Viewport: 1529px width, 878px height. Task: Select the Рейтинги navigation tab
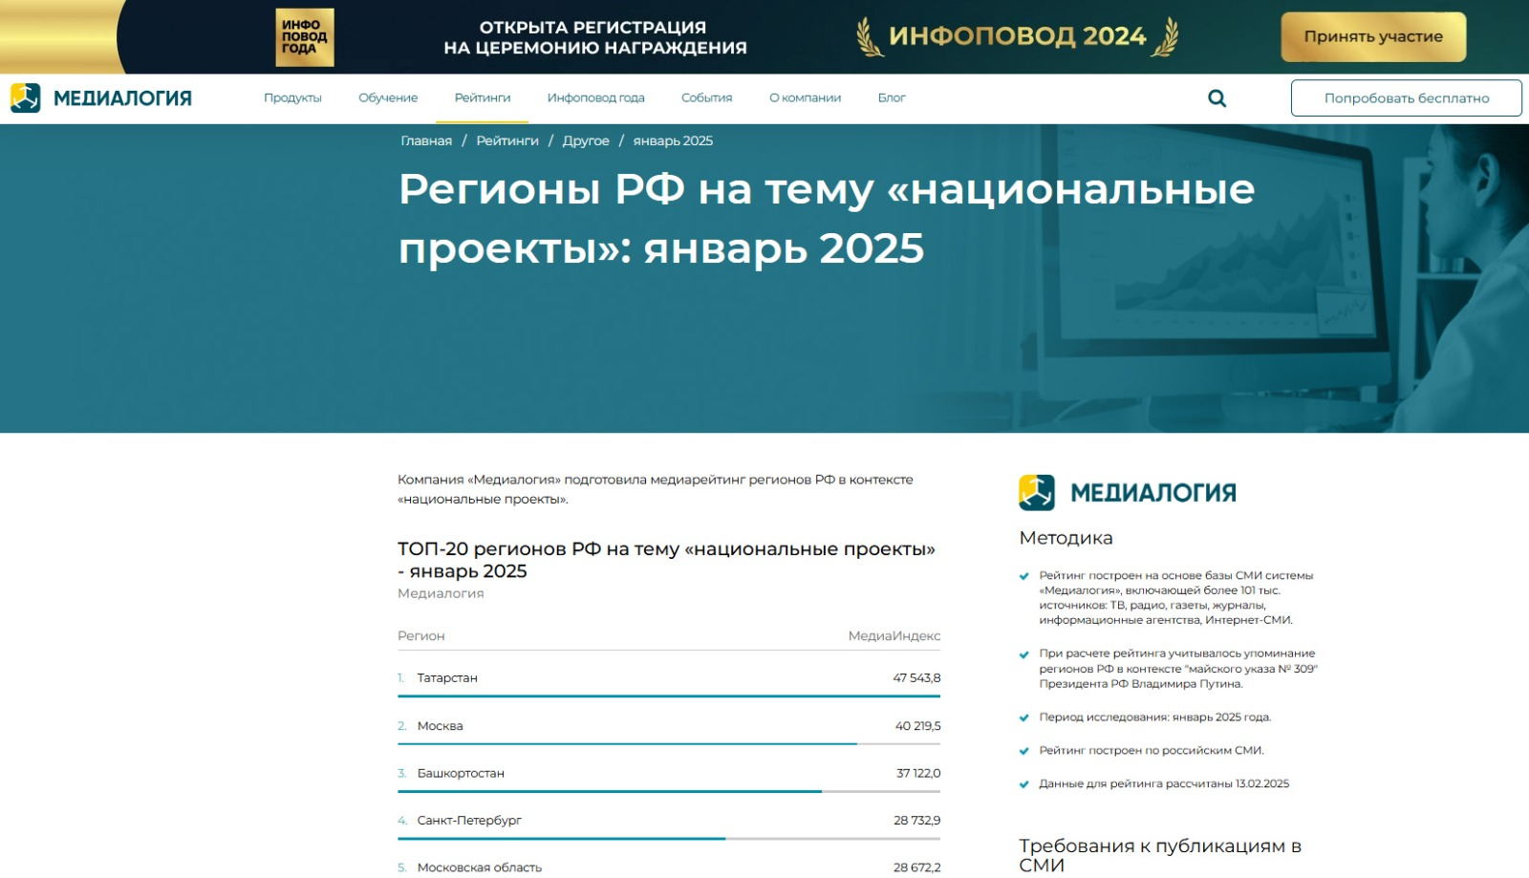(x=483, y=98)
